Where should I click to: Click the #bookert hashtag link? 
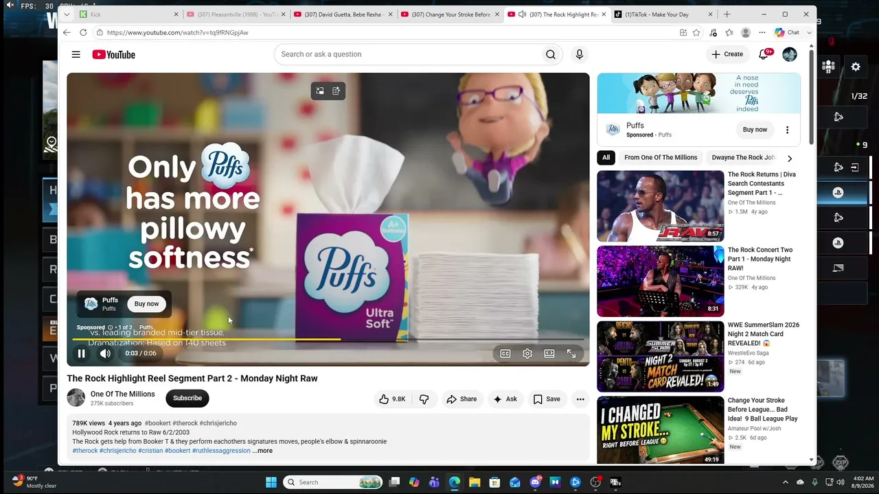(157, 423)
